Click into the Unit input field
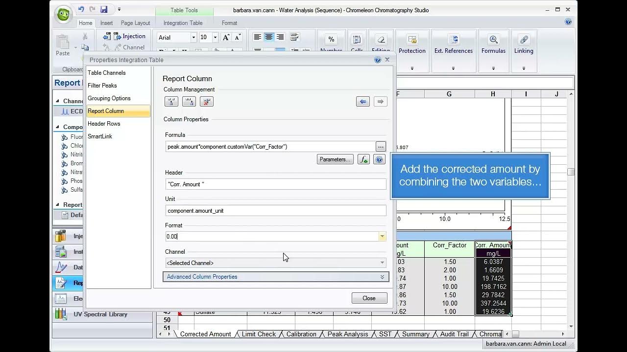This screenshot has width=627, height=352. pos(276,211)
